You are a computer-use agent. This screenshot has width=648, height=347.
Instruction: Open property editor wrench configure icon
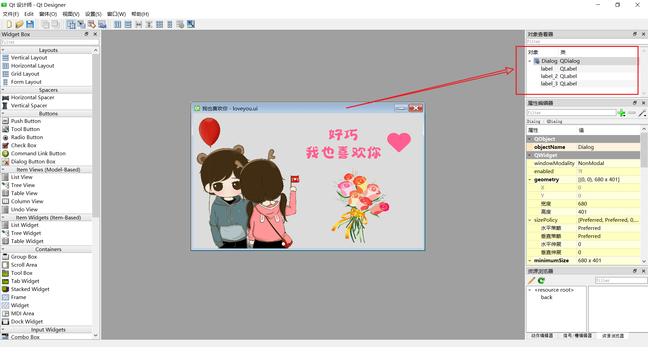642,113
